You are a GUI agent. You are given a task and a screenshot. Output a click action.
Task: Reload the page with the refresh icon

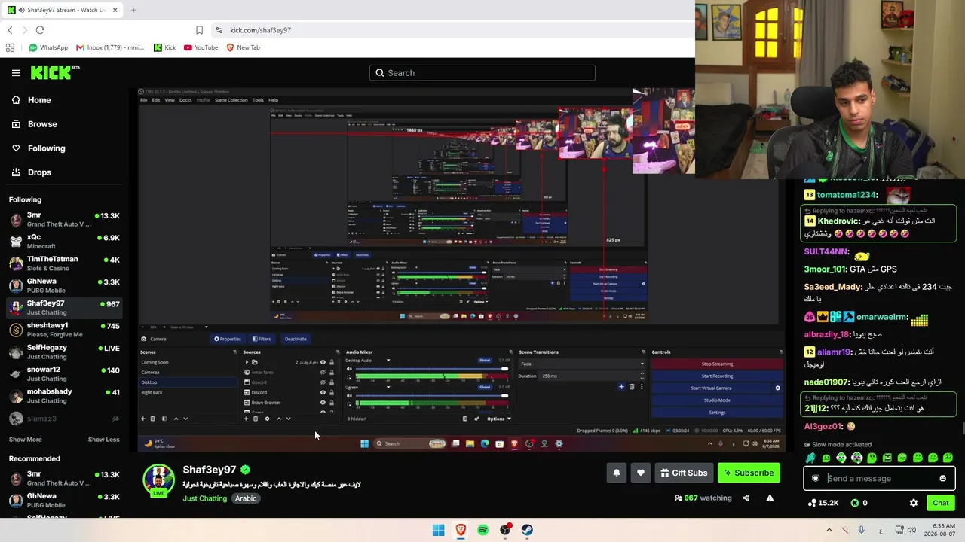(40, 30)
